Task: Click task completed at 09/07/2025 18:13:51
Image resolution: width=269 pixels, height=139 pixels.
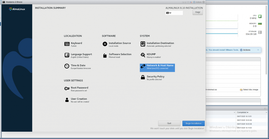Action: (244, 116)
